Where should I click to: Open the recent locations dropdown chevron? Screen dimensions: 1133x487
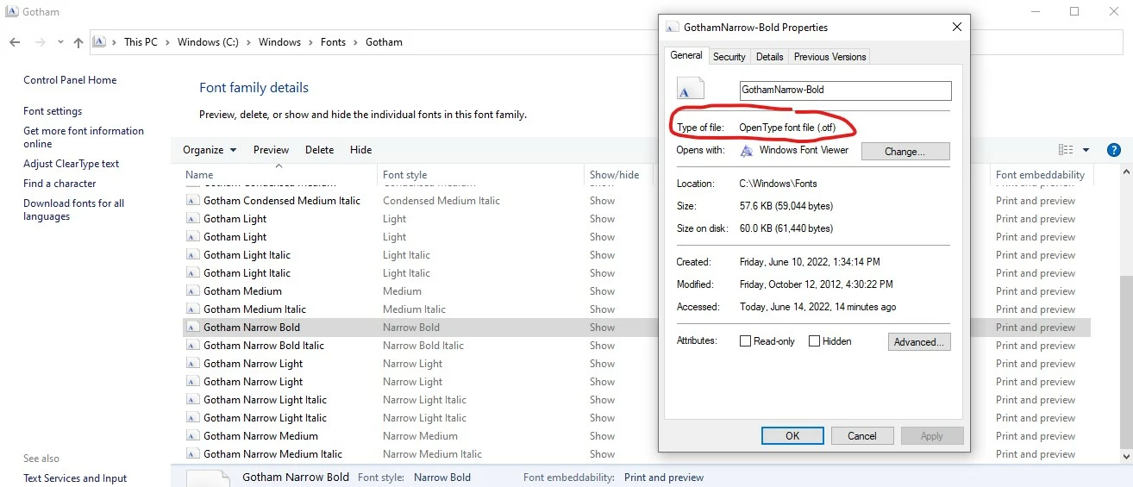click(x=60, y=42)
